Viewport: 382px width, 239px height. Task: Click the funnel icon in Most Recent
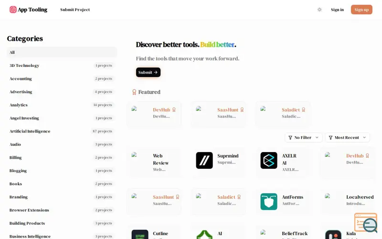330,138
